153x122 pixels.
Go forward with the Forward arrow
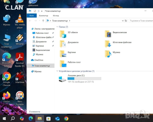click(36, 21)
